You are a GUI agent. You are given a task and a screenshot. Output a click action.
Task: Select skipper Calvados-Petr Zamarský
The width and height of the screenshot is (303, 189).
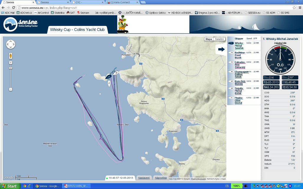tap(240, 64)
